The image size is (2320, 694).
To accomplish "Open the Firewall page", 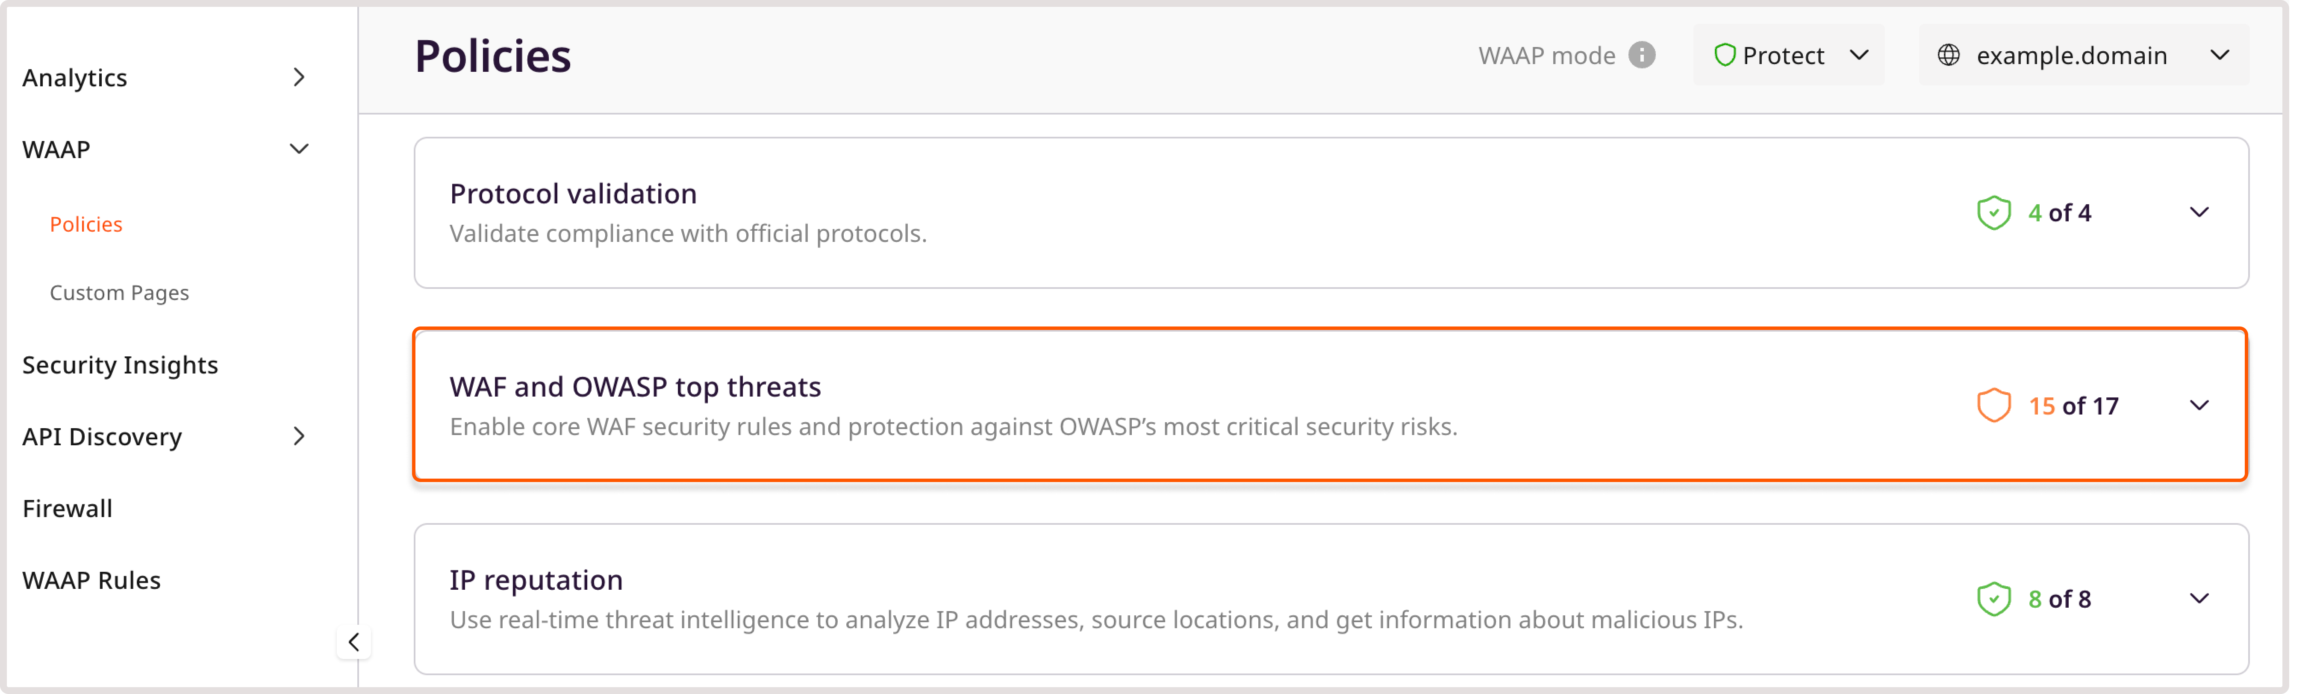I will (x=67, y=508).
